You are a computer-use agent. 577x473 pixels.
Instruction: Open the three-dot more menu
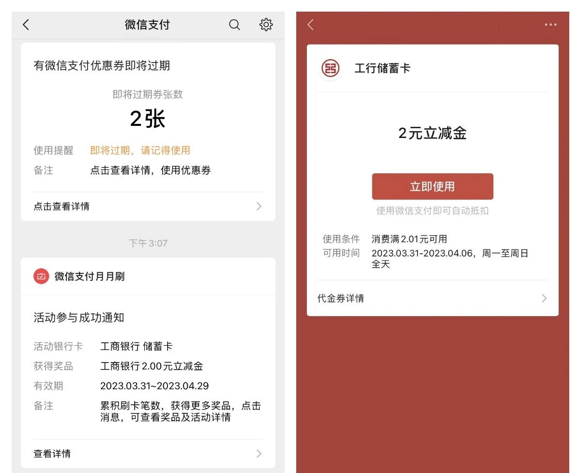click(x=550, y=25)
